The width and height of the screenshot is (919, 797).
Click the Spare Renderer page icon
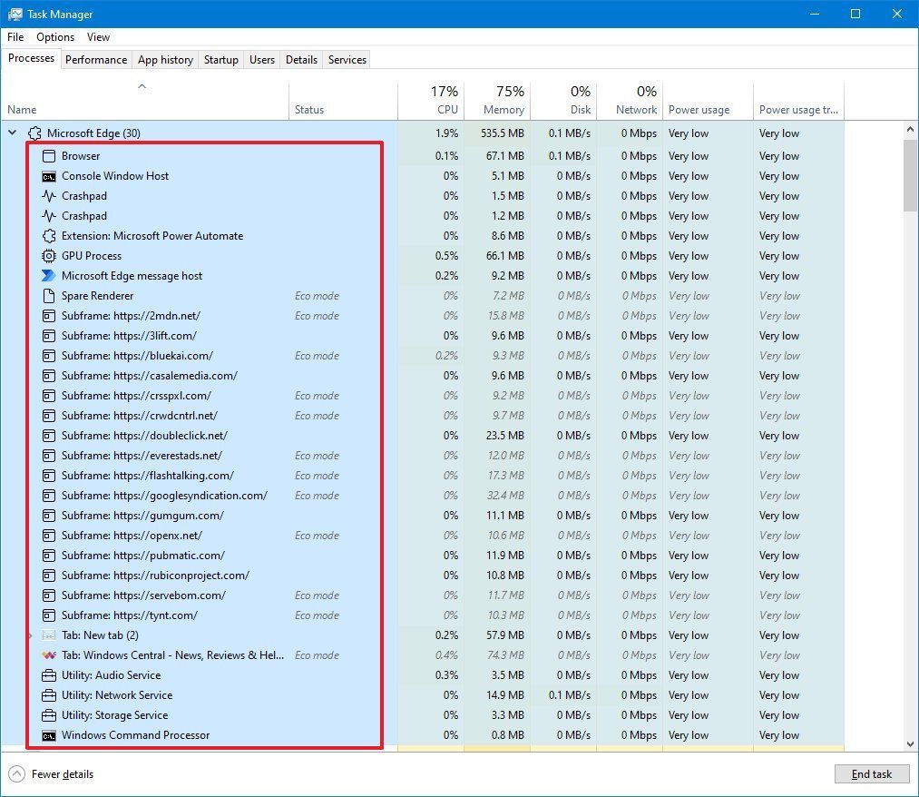47,295
